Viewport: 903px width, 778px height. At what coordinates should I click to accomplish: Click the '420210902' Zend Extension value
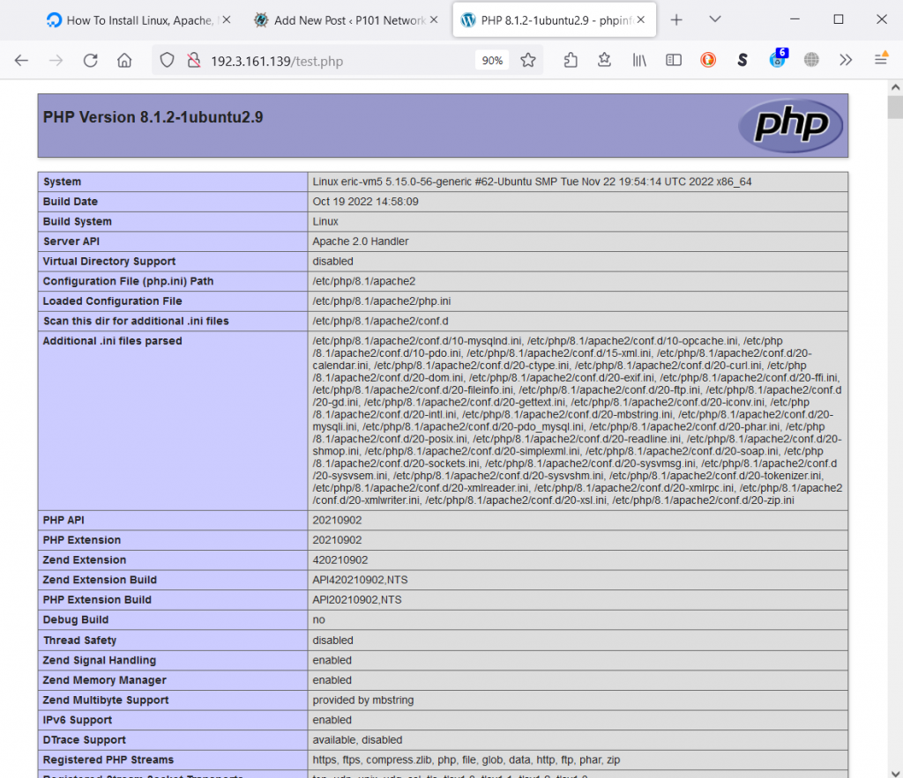[340, 559]
